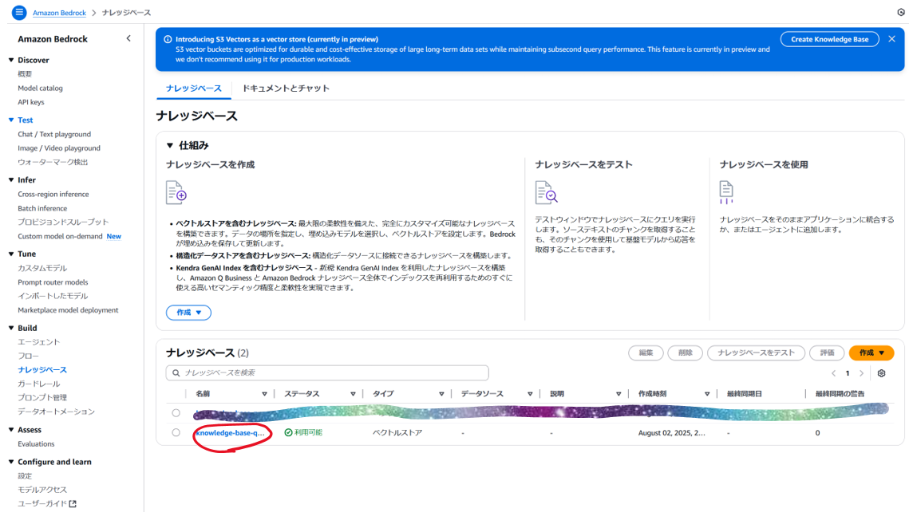The width and height of the screenshot is (909, 520).
Task: Select the radio button for the knowledge-base-q row
Action: click(x=176, y=432)
